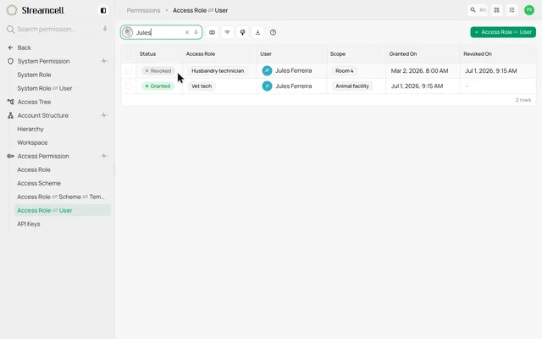Click the Access Tree icon
Screen dimensions: 542x339
coord(10,102)
